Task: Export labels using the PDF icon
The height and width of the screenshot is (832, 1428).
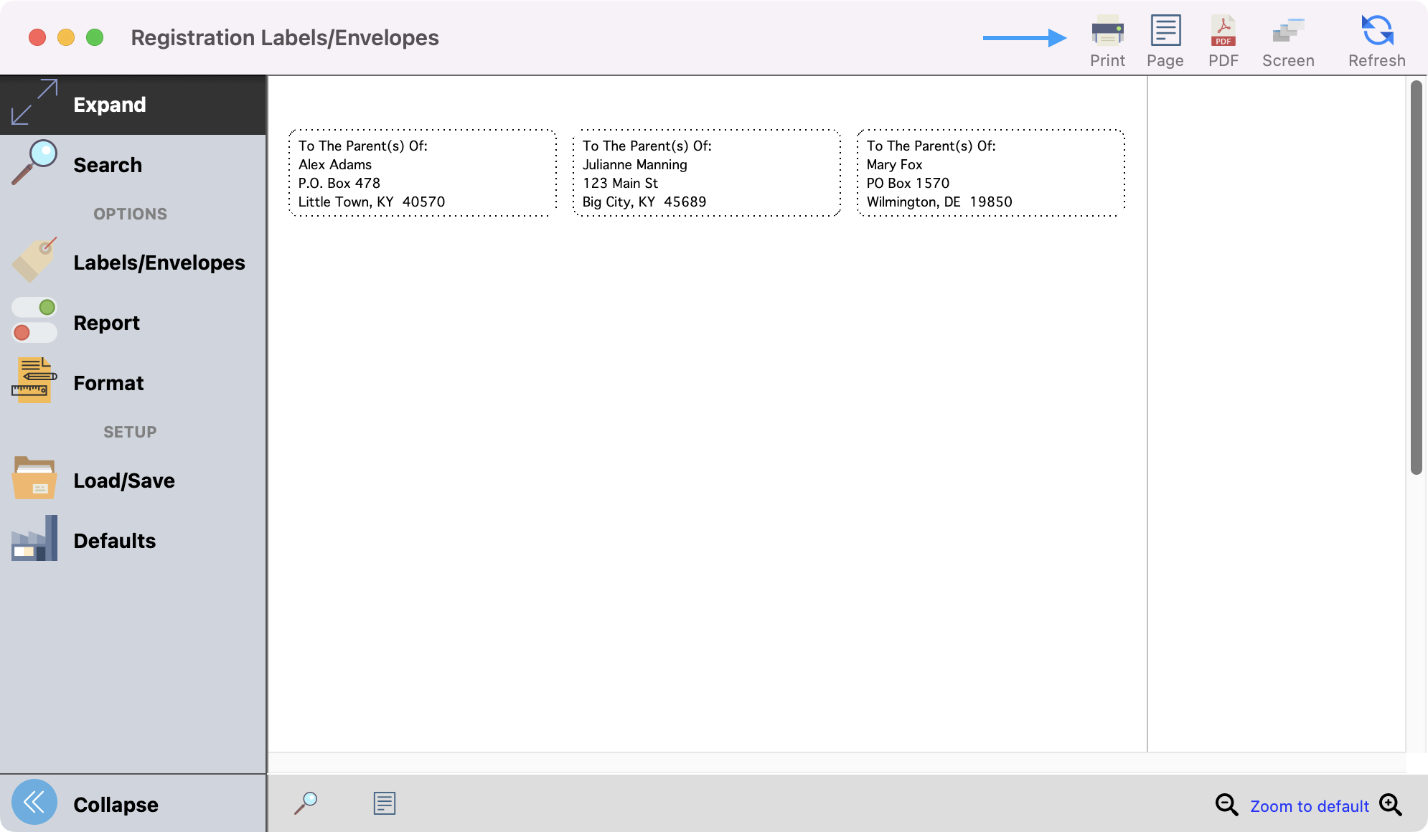Action: click(1223, 32)
